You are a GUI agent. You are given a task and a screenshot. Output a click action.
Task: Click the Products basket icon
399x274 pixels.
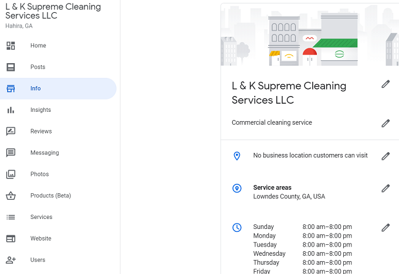pos(11,196)
